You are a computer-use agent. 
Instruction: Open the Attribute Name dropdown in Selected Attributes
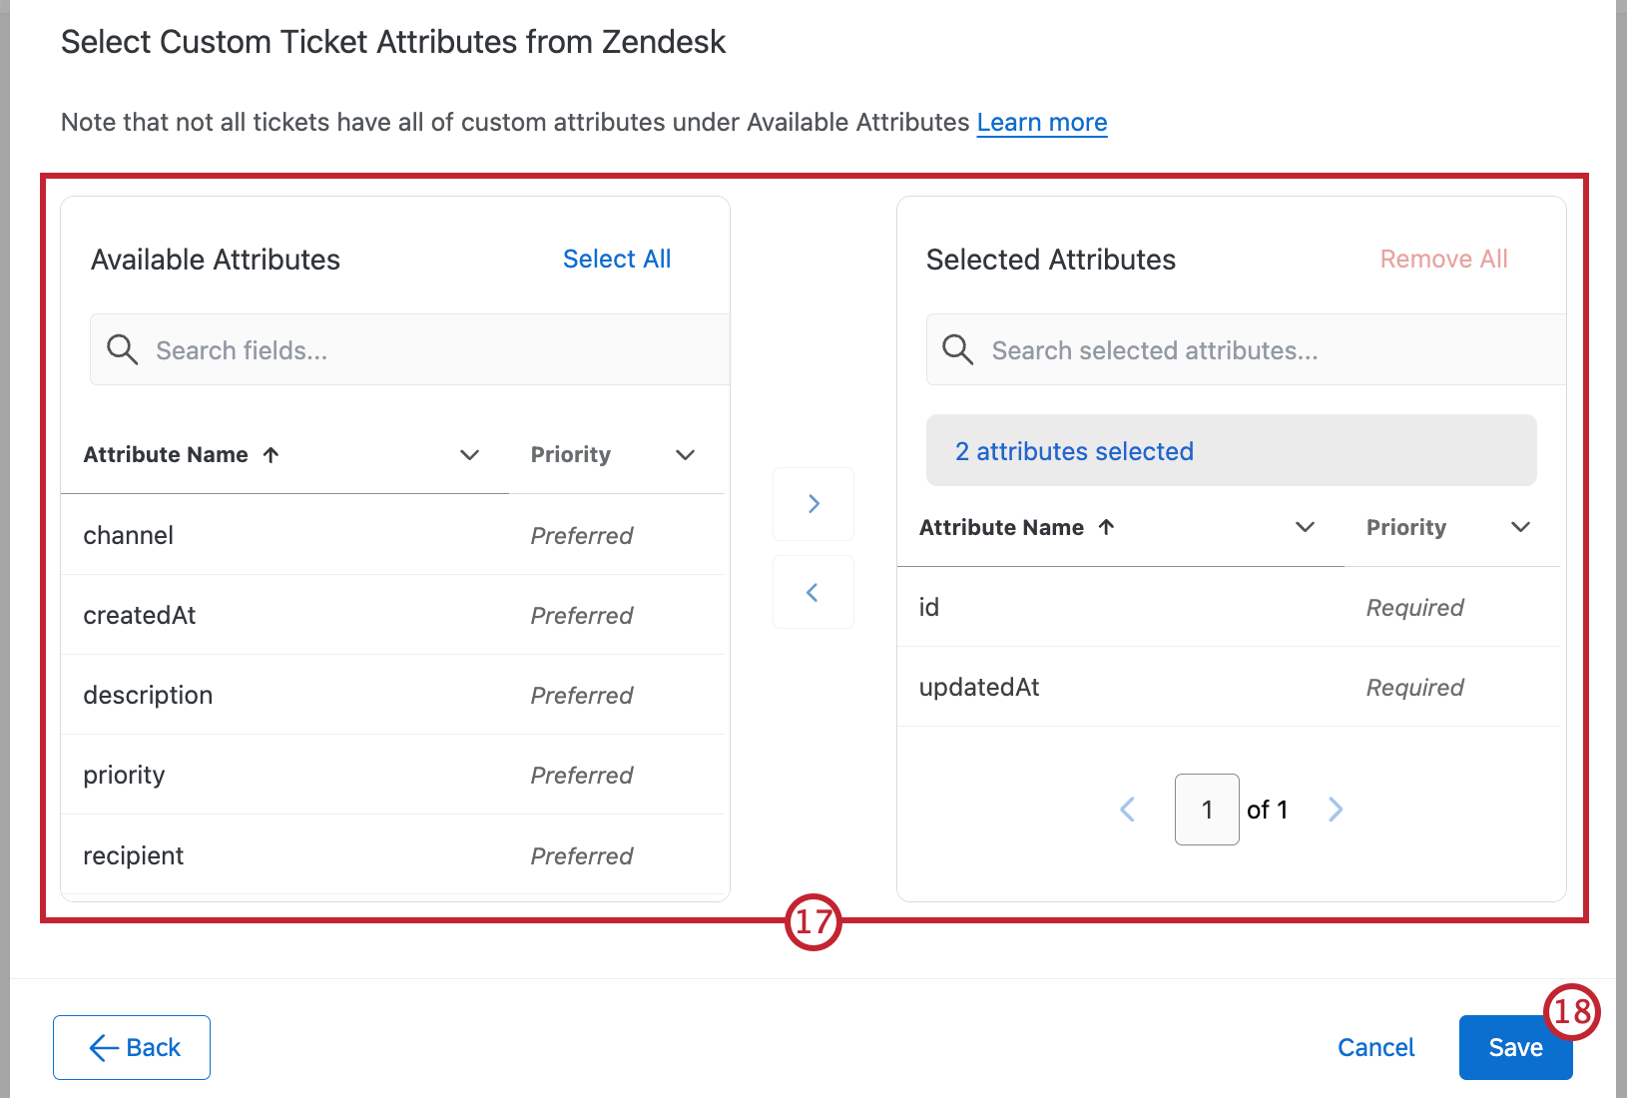click(1305, 527)
